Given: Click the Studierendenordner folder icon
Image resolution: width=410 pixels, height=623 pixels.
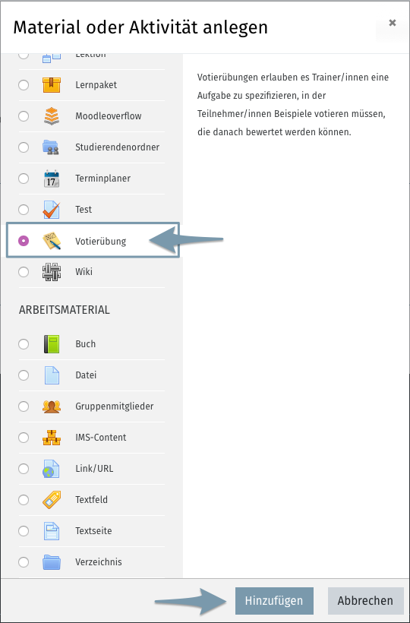Looking at the screenshot, I should (x=51, y=147).
